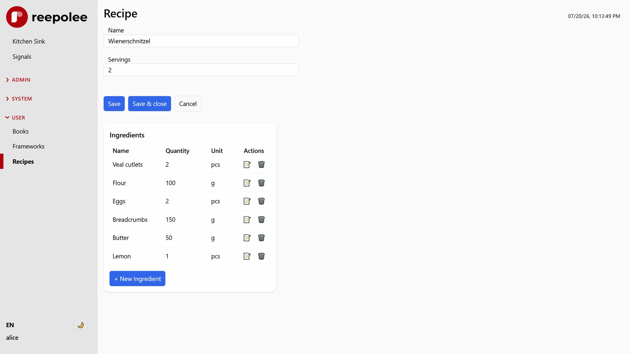Expand the ADMIN section

18,80
